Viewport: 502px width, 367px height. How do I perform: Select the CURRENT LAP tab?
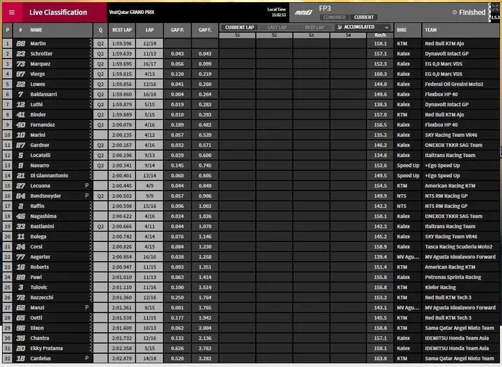coord(239,27)
